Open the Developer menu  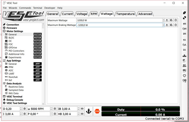click(50, 8)
